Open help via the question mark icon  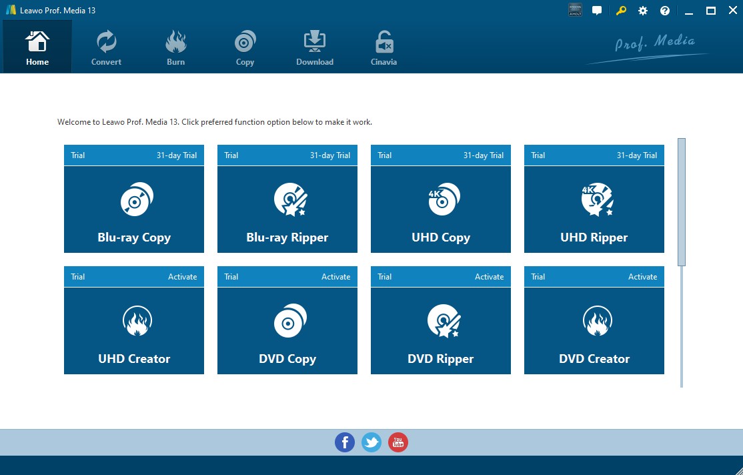click(x=664, y=10)
